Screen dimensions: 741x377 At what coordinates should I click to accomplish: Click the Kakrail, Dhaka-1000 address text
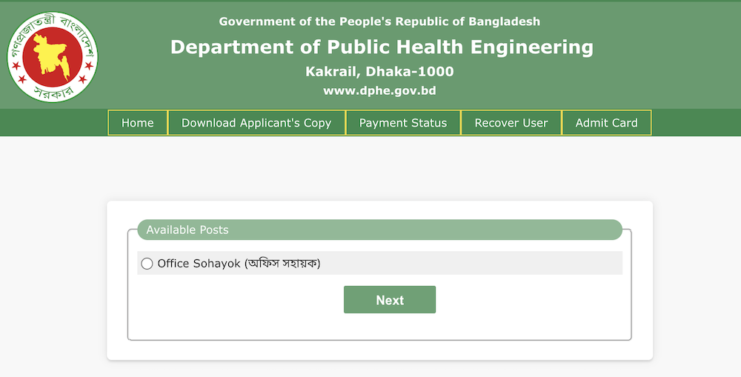coord(379,71)
